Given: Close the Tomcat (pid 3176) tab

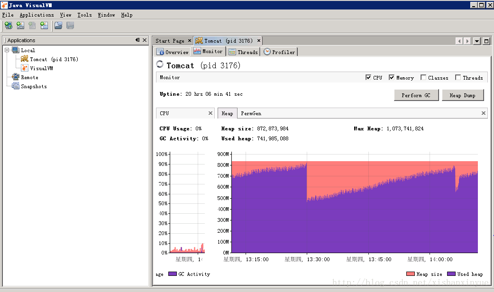Looking at the screenshot, I should click(x=259, y=41).
